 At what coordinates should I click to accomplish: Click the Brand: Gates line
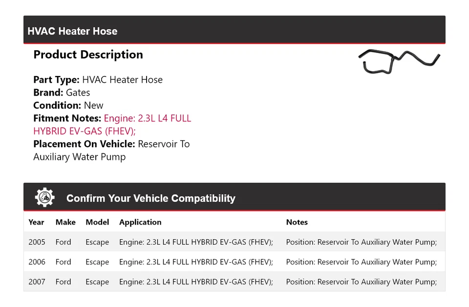click(62, 93)
